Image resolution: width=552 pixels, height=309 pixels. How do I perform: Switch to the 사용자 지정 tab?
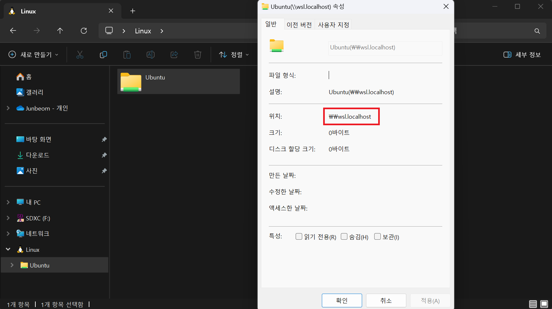tap(334, 25)
